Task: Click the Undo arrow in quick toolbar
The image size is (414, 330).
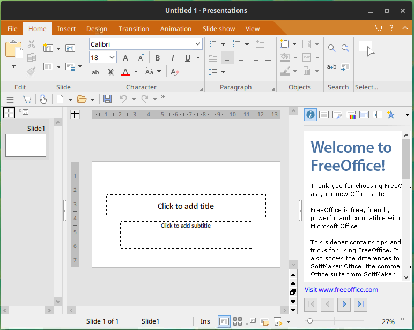Action: point(123,99)
